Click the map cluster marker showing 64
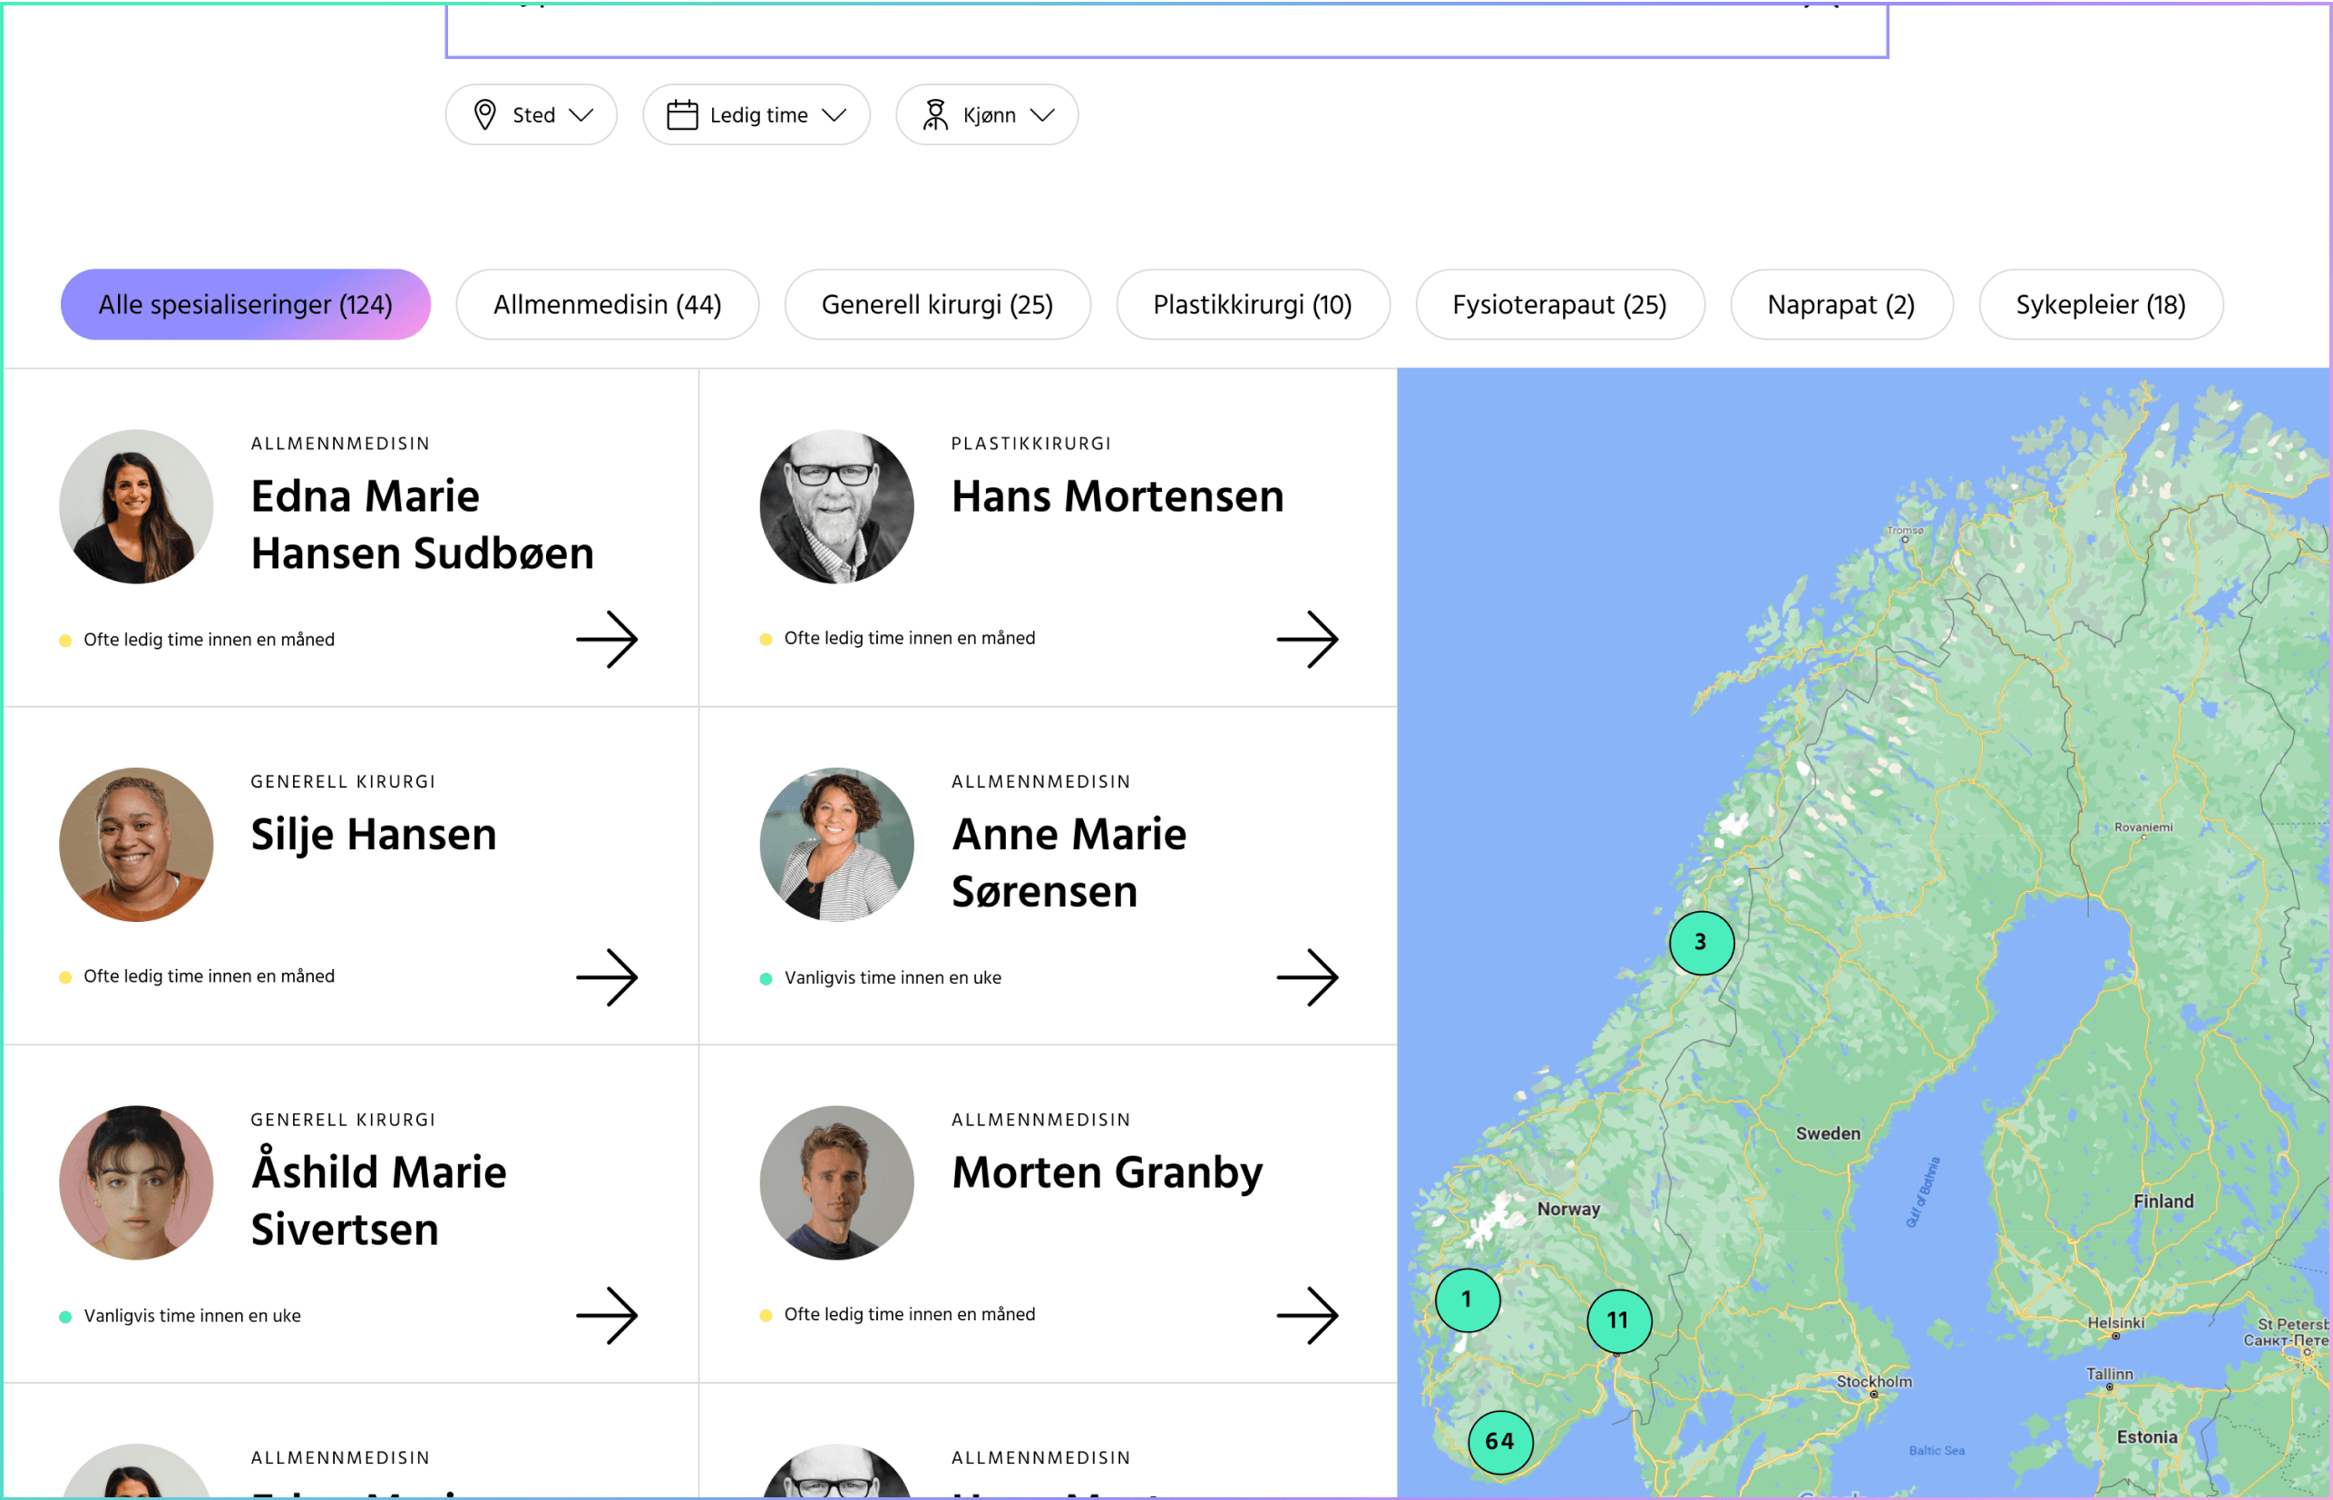 [1499, 1443]
